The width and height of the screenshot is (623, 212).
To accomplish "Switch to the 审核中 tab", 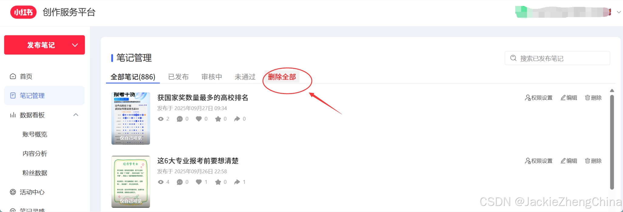I will click(212, 77).
